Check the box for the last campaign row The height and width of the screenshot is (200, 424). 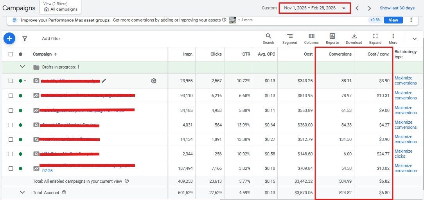pos(11,168)
